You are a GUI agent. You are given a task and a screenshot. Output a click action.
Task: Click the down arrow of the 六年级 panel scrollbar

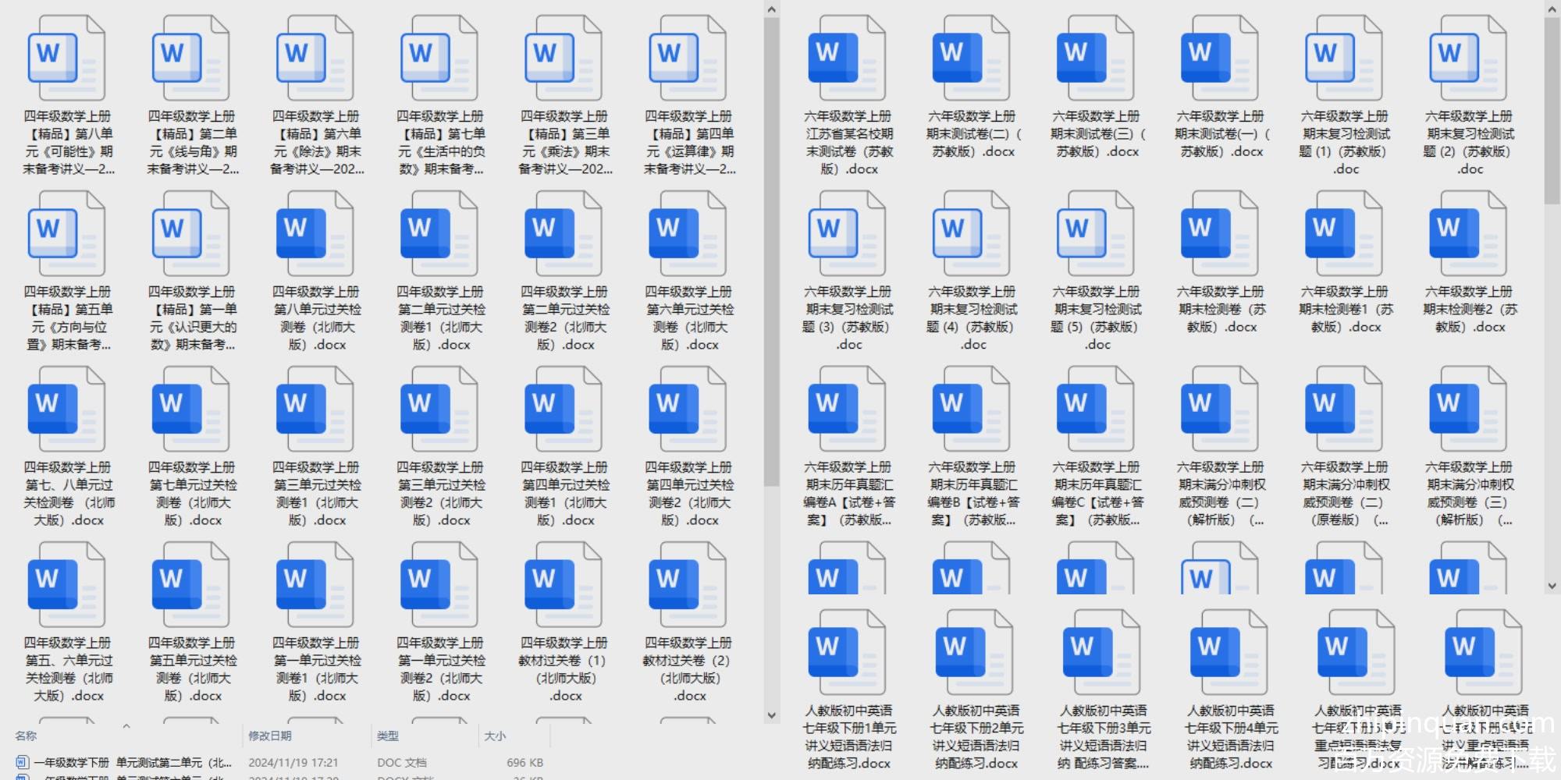[1552, 586]
